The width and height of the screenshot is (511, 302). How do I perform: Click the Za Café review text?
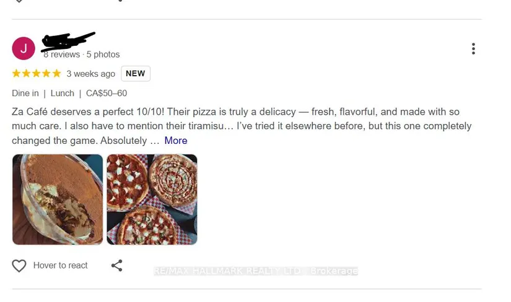click(x=235, y=119)
